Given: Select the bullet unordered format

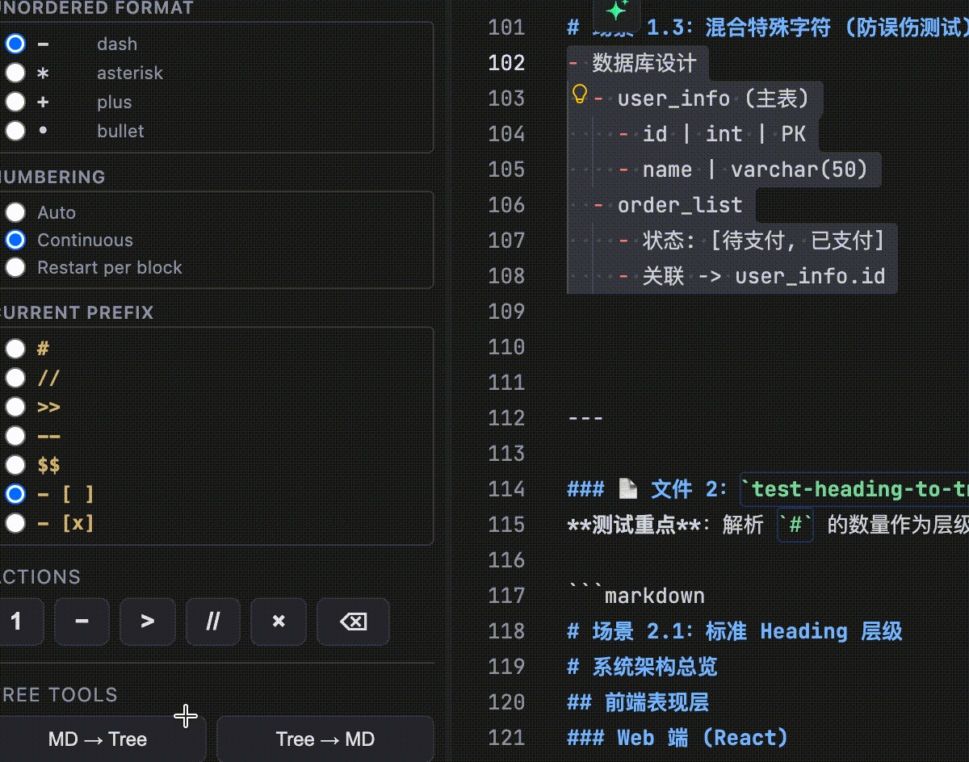Looking at the screenshot, I should point(15,131).
